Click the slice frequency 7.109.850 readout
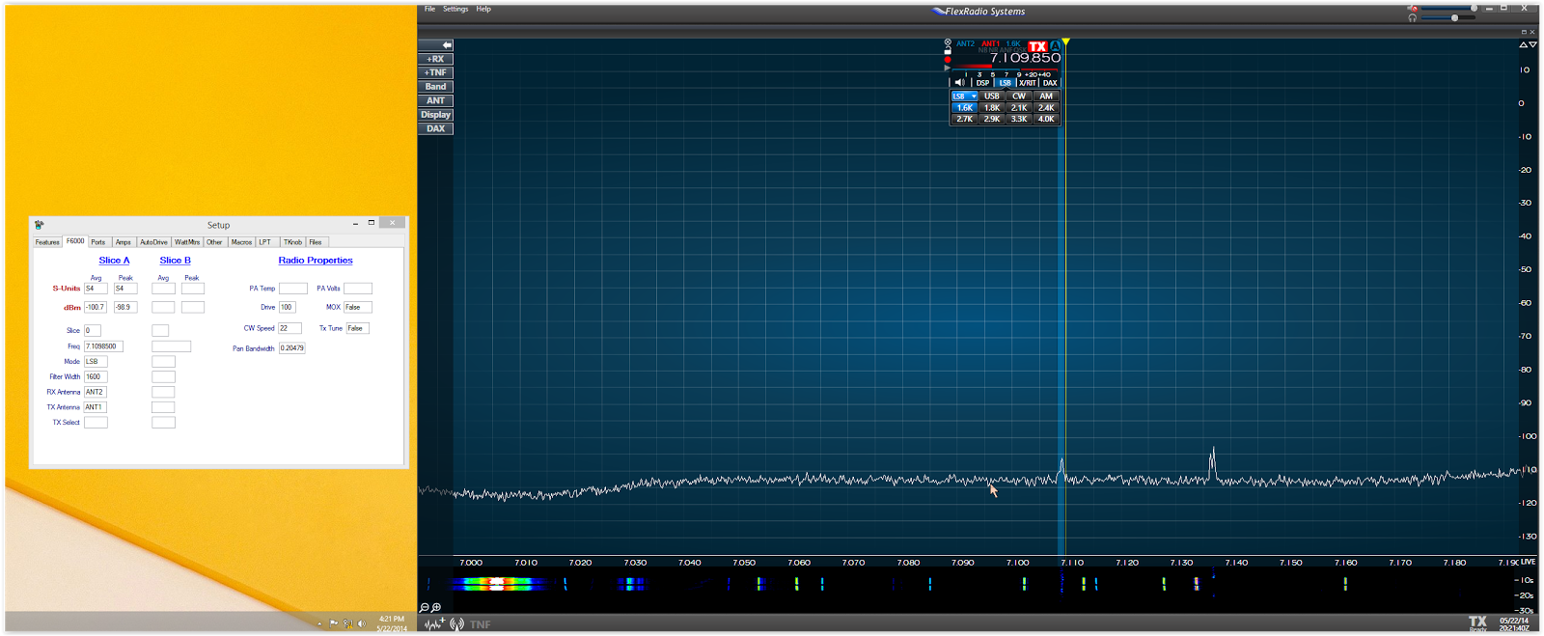The width and height of the screenshot is (1544, 636). click(x=1025, y=58)
